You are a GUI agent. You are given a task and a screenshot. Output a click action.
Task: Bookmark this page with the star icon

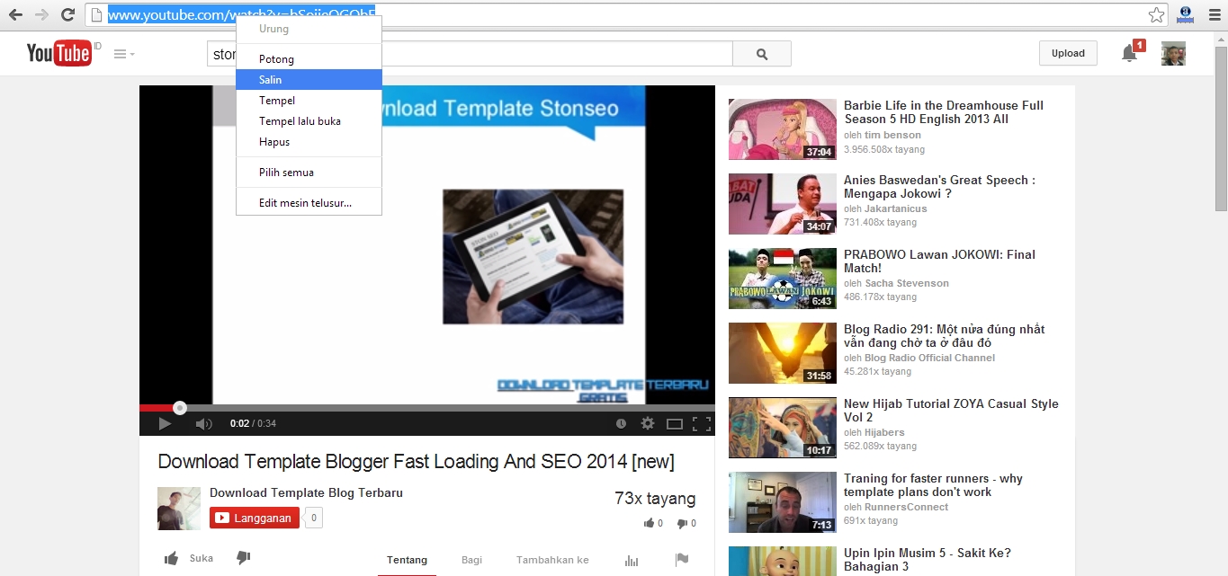(1156, 14)
